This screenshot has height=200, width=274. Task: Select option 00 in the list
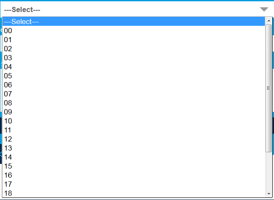pyautogui.click(x=134, y=31)
